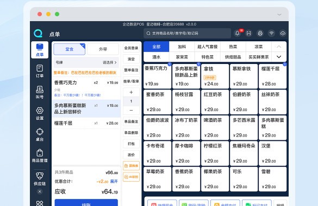
Task: Click the 改价 button
Action: click(x=131, y=155)
